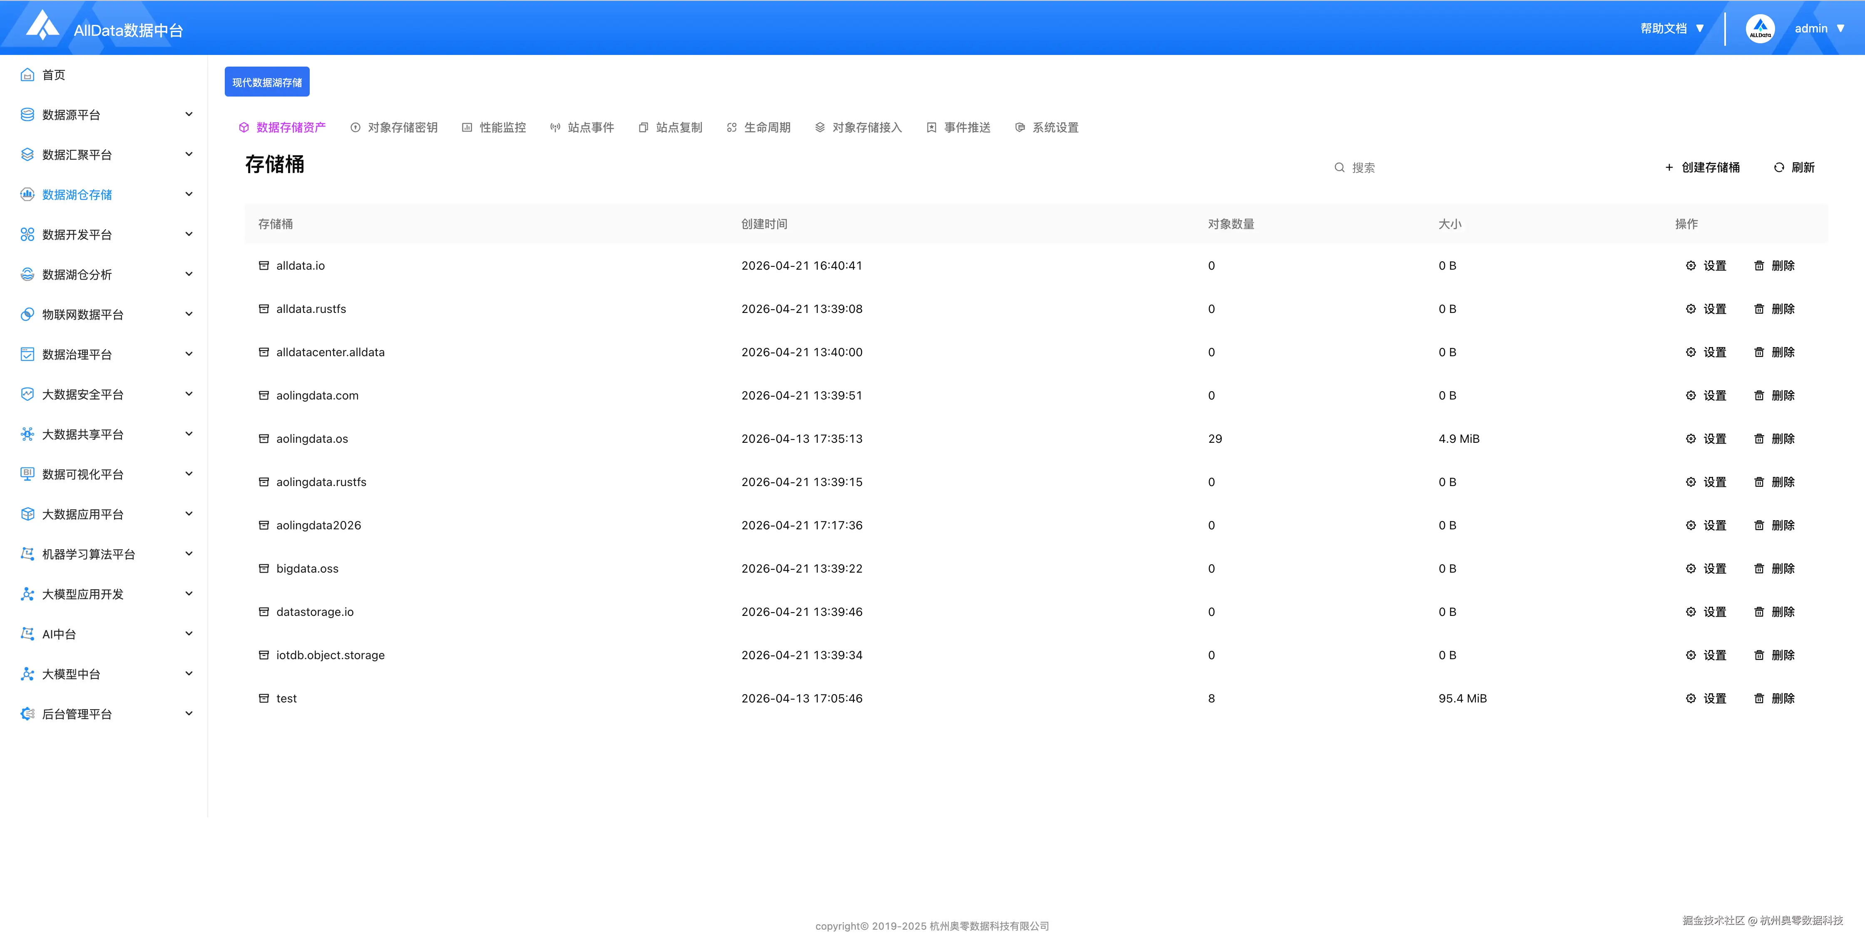
Task: Click the 数据治理平台 sidebar icon
Action: pyautogui.click(x=27, y=355)
